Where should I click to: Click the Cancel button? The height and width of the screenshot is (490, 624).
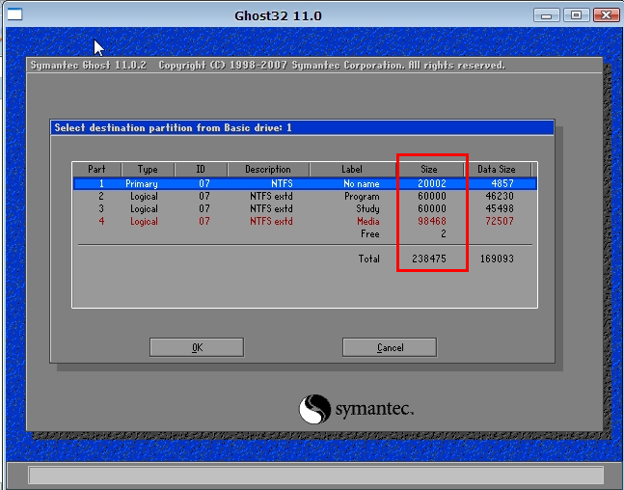[390, 347]
